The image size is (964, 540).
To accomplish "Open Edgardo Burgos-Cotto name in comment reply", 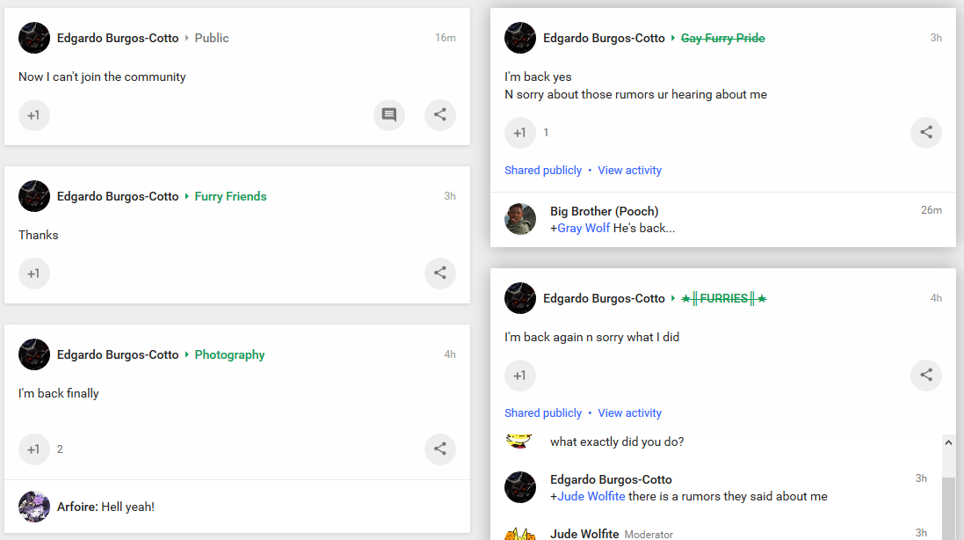I will point(611,479).
